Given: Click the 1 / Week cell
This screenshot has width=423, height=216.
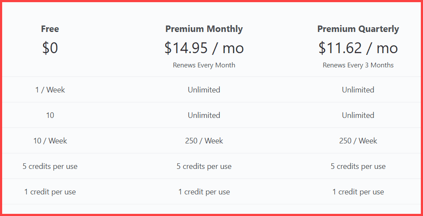Looking at the screenshot, I should [50, 90].
